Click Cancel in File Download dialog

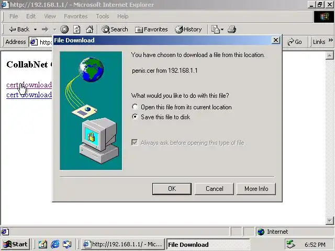(x=214, y=189)
